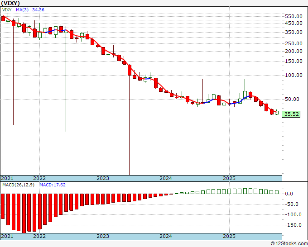Click the last green MACD histogram bar

[x=277, y=192]
